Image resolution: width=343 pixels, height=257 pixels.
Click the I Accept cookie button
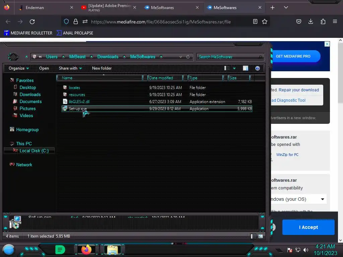pyautogui.click(x=308, y=227)
